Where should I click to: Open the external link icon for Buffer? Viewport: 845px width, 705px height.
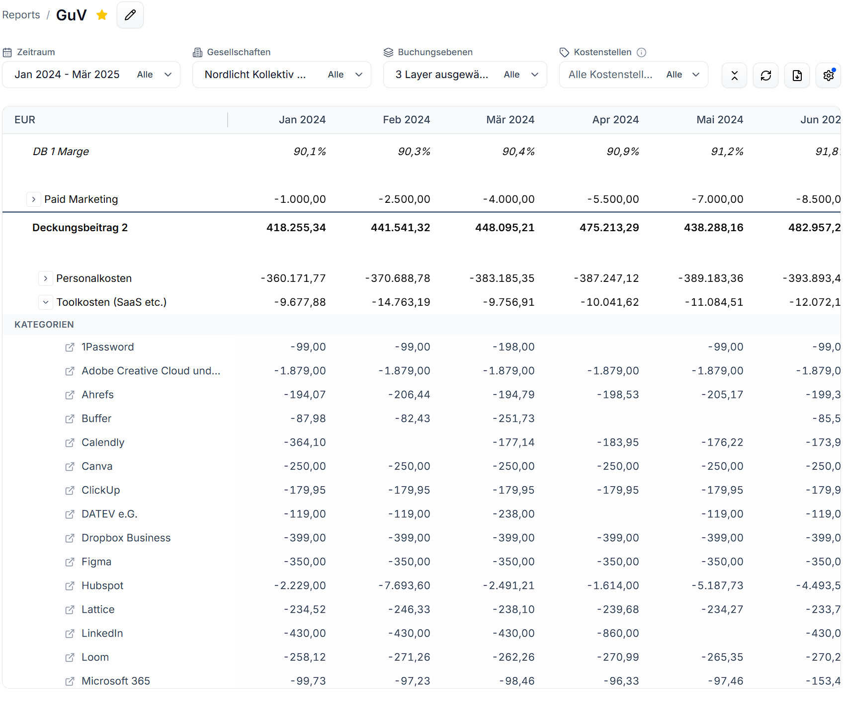click(x=70, y=419)
